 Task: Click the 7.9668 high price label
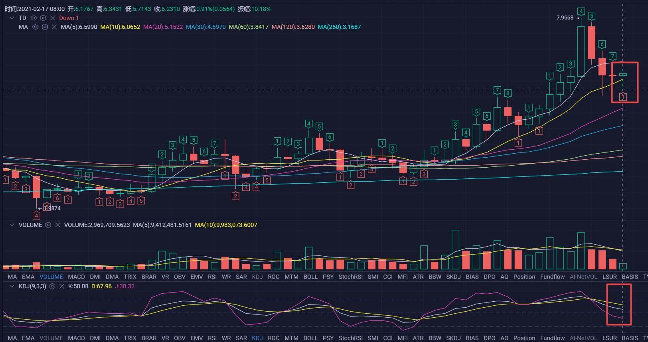pyautogui.click(x=565, y=18)
